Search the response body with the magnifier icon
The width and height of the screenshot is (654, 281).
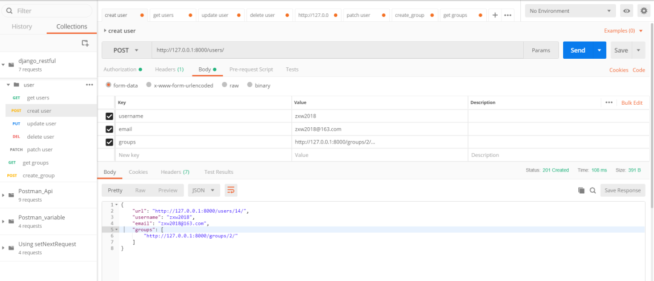point(593,190)
